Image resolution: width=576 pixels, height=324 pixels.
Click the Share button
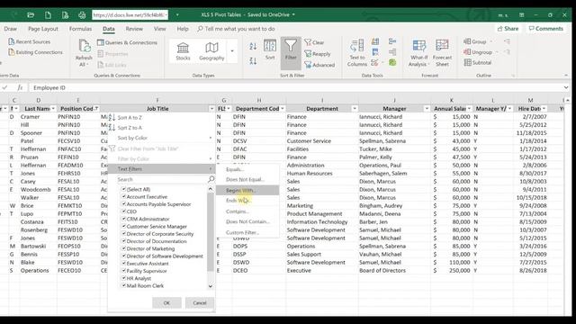pyautogui.click(x=508, y=29)
